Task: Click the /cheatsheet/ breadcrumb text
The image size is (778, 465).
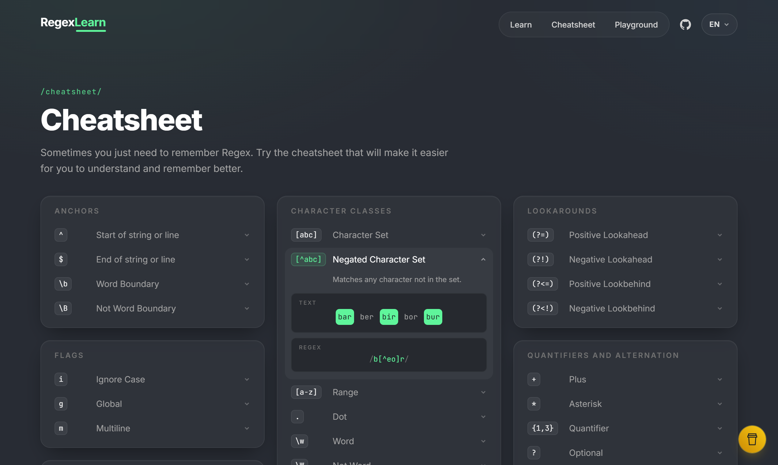Action: [x=71, y=92]
